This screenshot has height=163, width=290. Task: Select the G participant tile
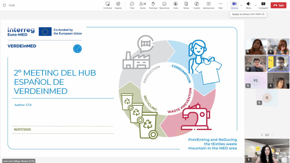coord(267,98)
